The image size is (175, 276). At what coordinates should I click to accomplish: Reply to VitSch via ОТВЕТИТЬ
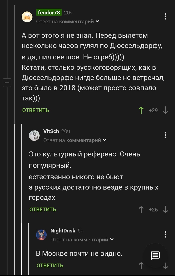43,209
